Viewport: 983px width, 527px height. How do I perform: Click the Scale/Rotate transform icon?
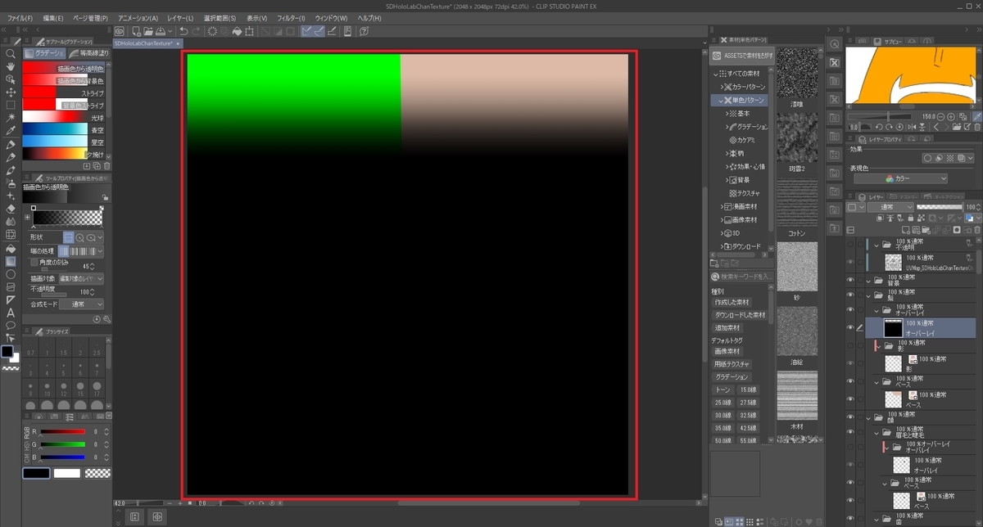click(250, 31)
